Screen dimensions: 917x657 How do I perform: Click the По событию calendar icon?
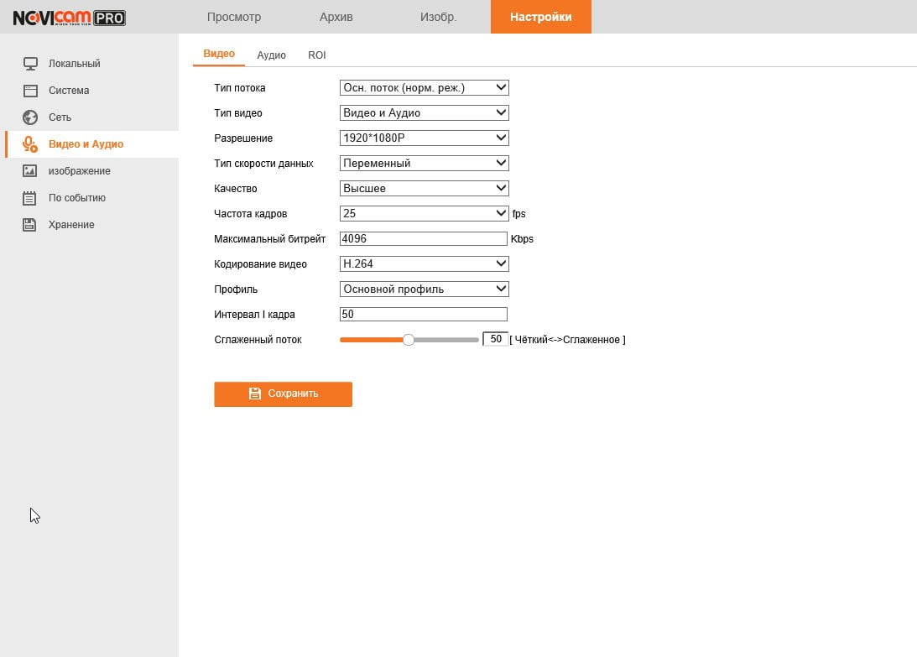coord(29,198)
